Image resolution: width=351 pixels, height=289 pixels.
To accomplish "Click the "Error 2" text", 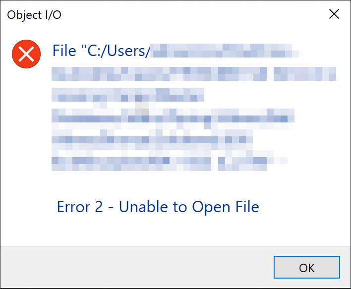I will click(x=80, y=206).
